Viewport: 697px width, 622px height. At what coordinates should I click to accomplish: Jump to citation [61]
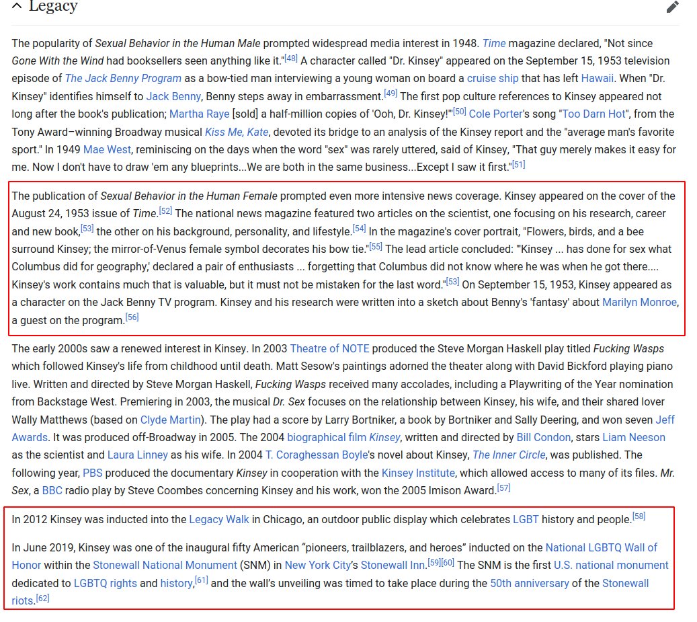point(202,581)
